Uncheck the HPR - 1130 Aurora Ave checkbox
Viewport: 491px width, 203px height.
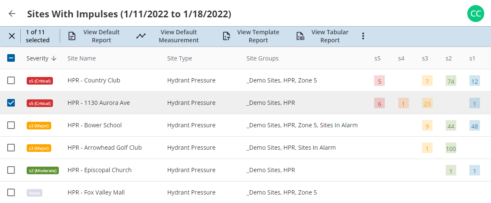click(x=11, y=103)
